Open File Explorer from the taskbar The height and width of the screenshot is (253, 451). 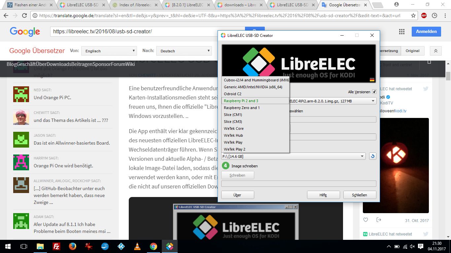tap(40, 246)
